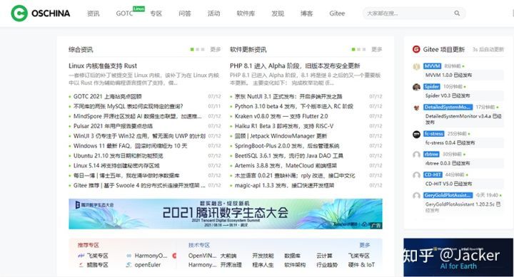Viewport: 514px width, 277px height.
Task: Select second carousel dot in 软件更新资讯
Action: pyautogui.click(x=358, y=49)
